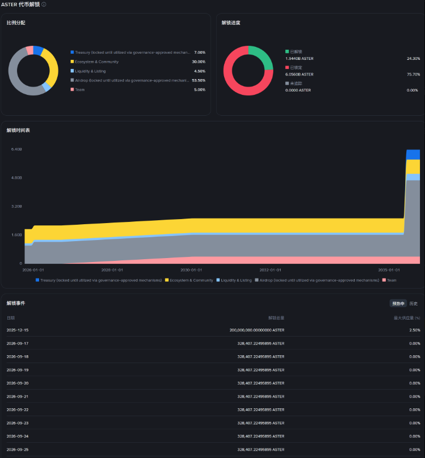Screen dimensions: 425x458
Task: Toggle Ecosystem & Community in chart legend
Action: pyautogui.click(x=189, y=280)
